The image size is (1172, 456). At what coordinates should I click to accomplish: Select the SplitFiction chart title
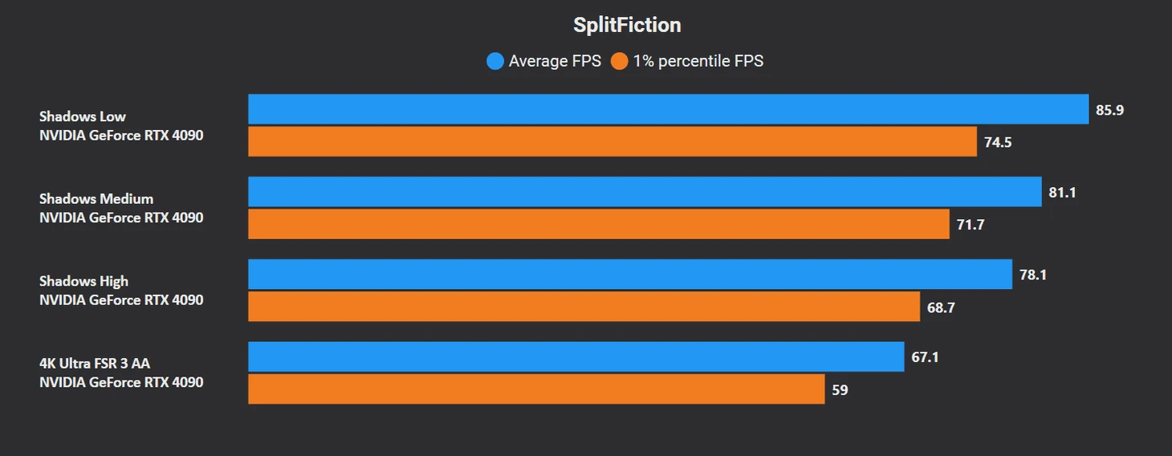627,25
